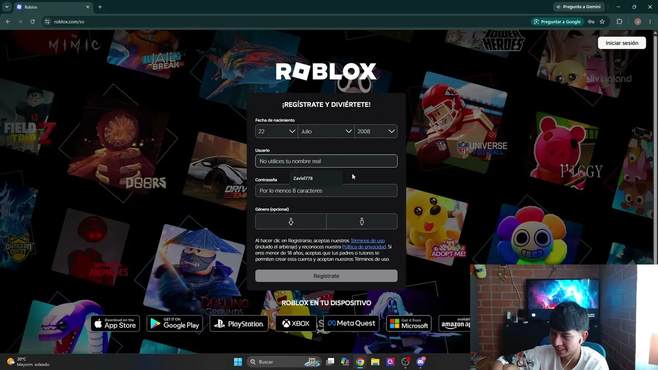This screenshot has height=370, width=658.
Task: View site information icon in address bar
Action: click(47, 22)
